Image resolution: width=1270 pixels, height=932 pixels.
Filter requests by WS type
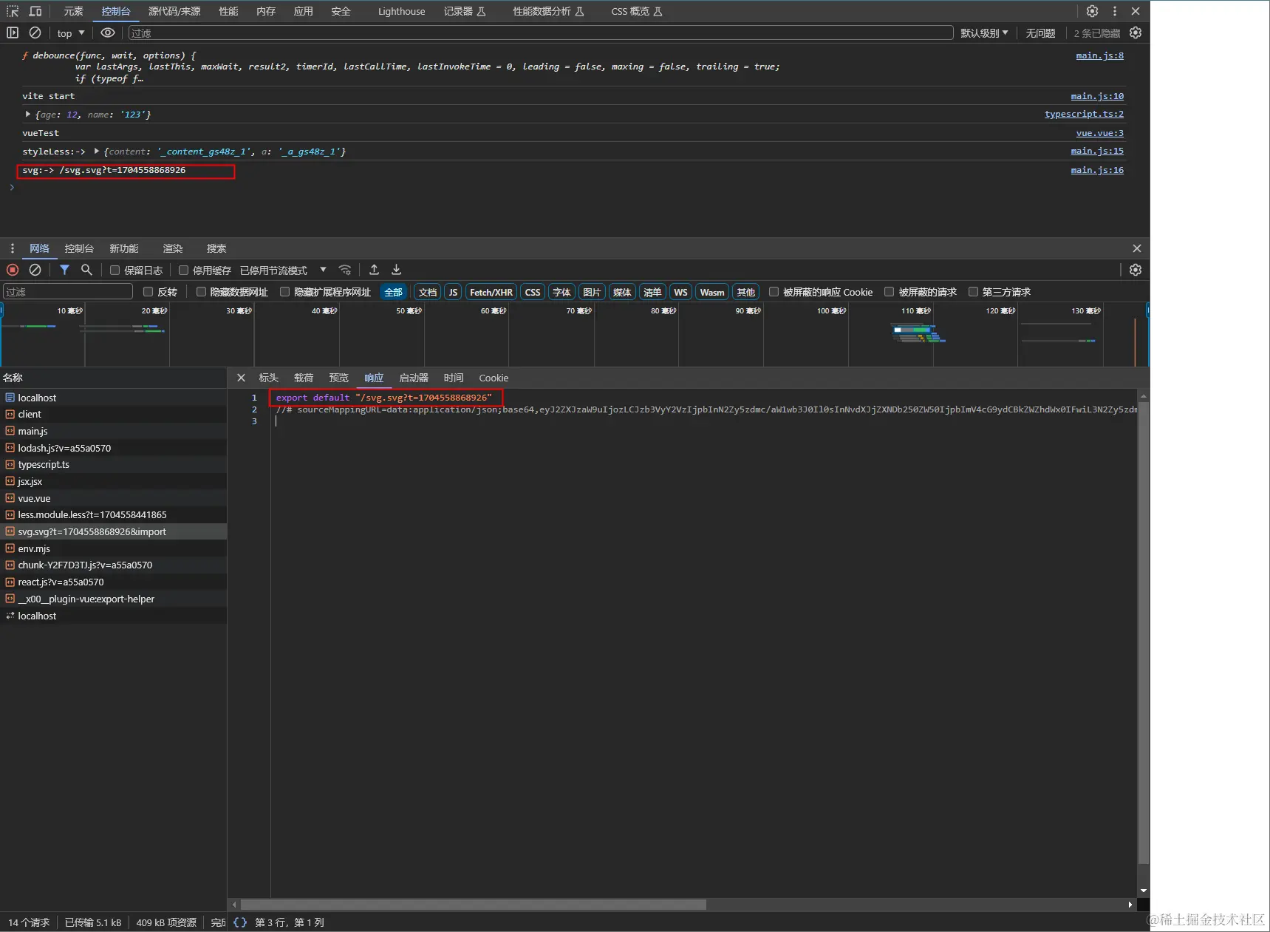(x=680, y=292)
